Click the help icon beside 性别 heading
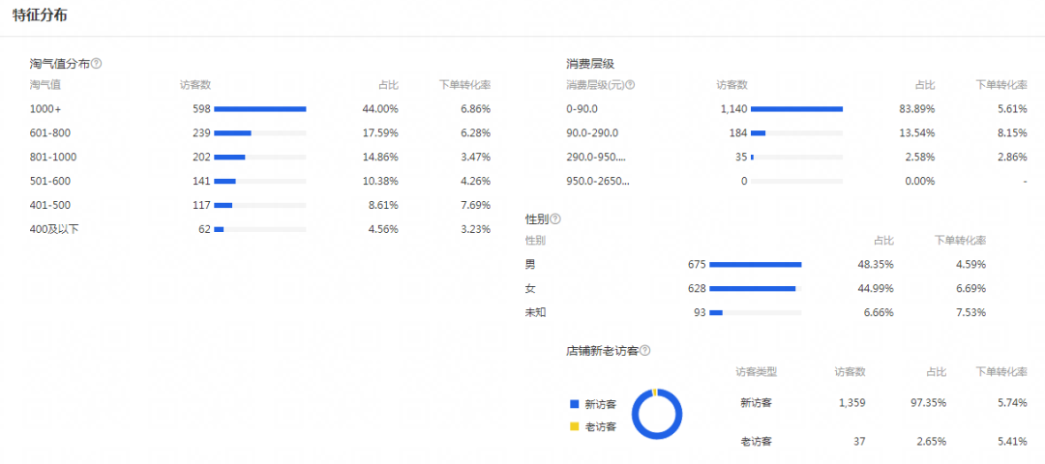The height and width of the screenshot is (464, 1045). 555,219
